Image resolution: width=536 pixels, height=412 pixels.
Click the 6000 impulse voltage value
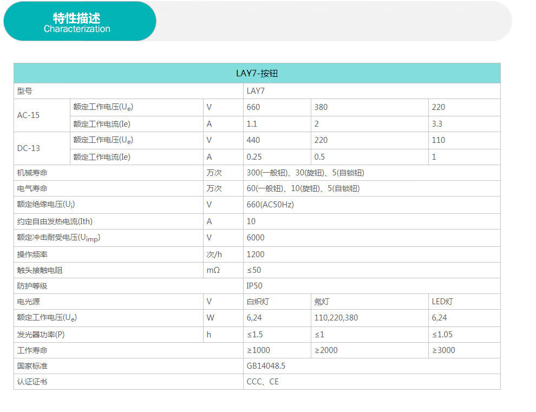pyautogui.click(x=256, y=238)
